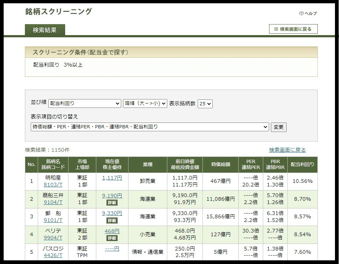Click the 7.60% dividend yield cell
This screenshot has height=264, width=339.
302,252
